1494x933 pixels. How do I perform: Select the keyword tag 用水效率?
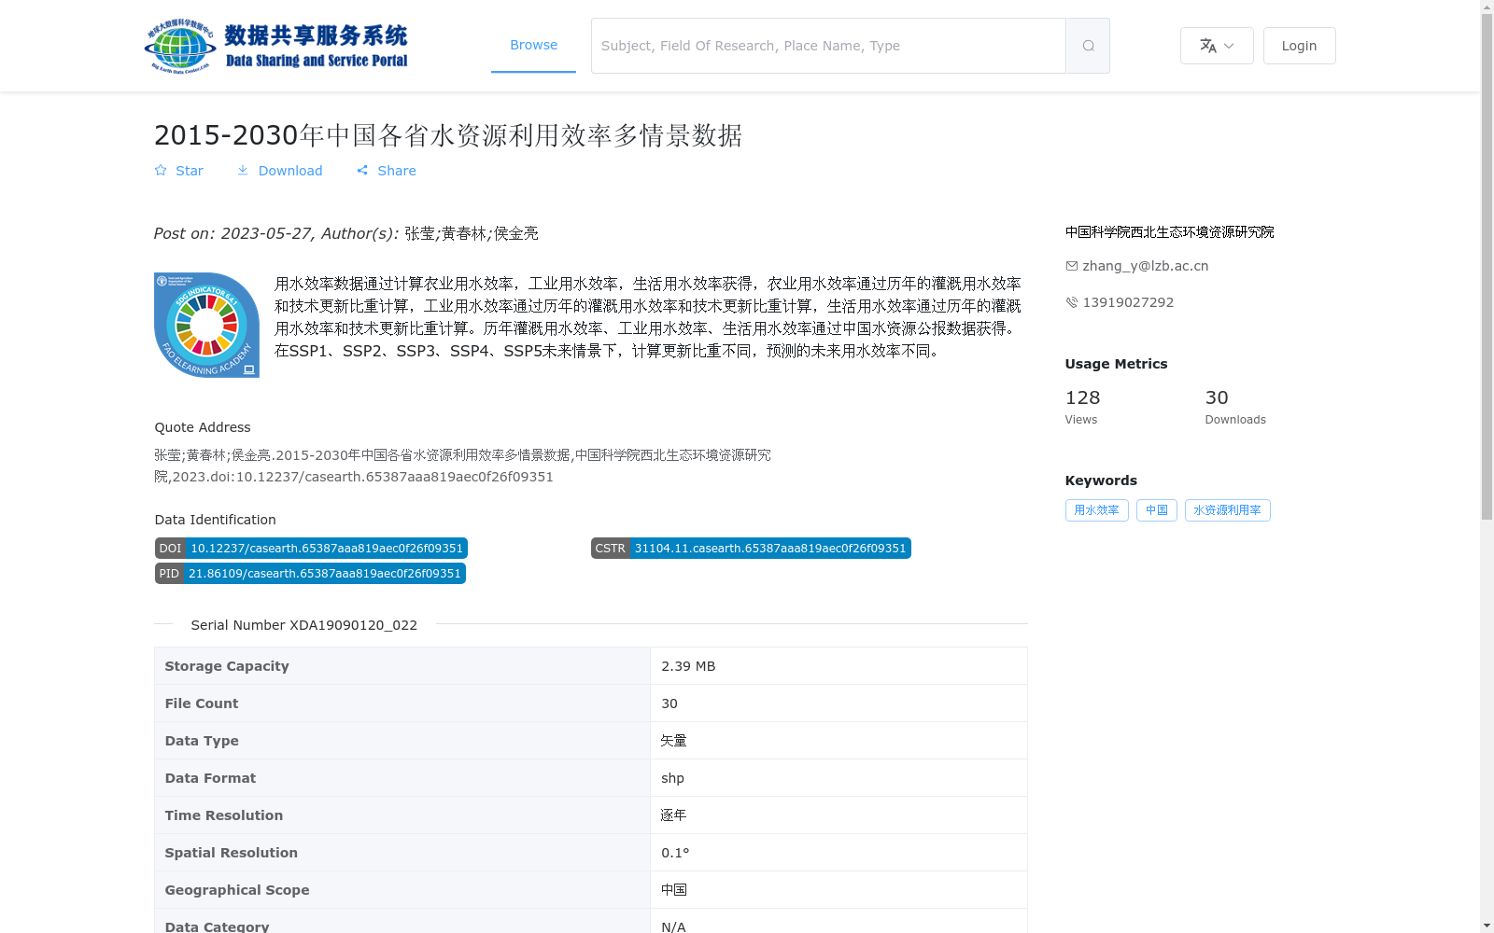point(1096,510)
